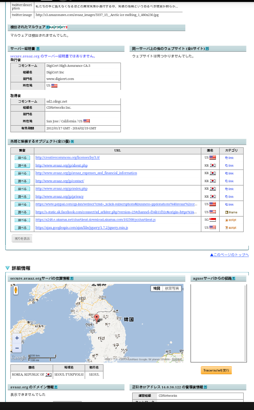Click 調べる for privacy row
The width and height of the screenshot is (254, 410).
(x=22, y=197)
